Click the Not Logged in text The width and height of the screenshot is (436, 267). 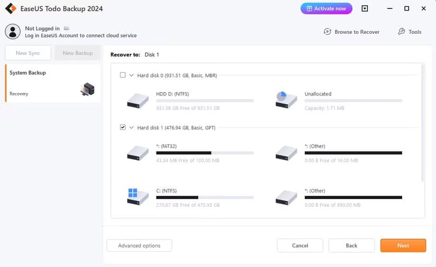[42, 28]
